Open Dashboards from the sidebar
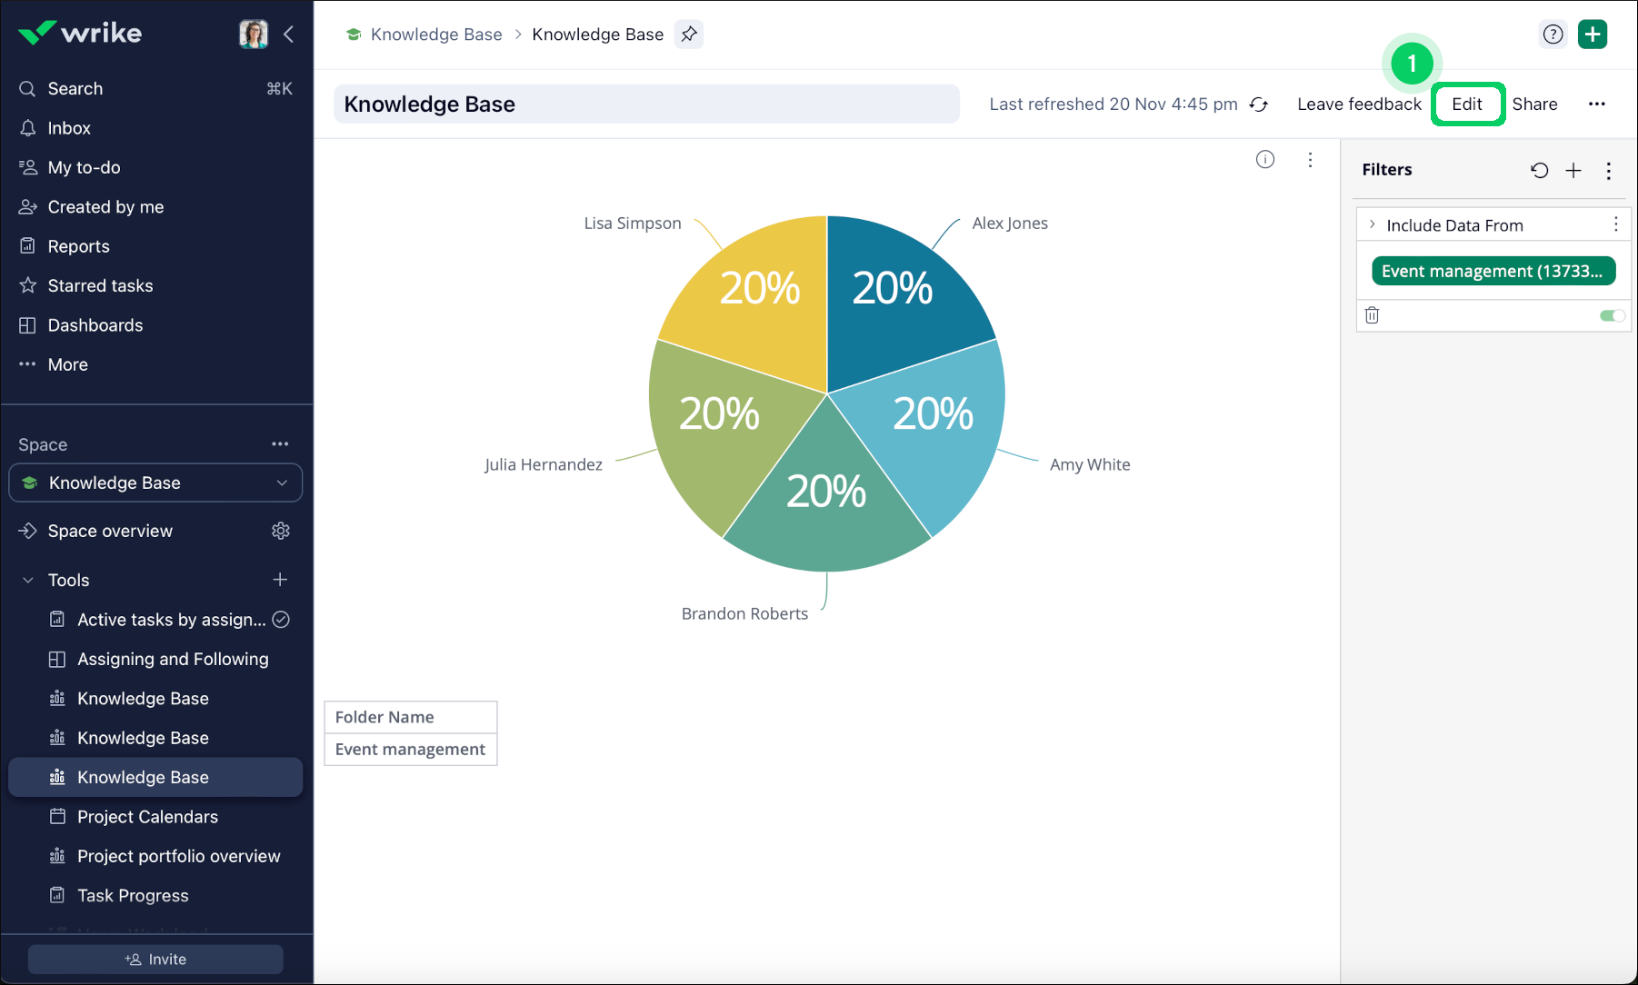The width and height of the screenshot is (1638, 985). [x=95, y=324]
